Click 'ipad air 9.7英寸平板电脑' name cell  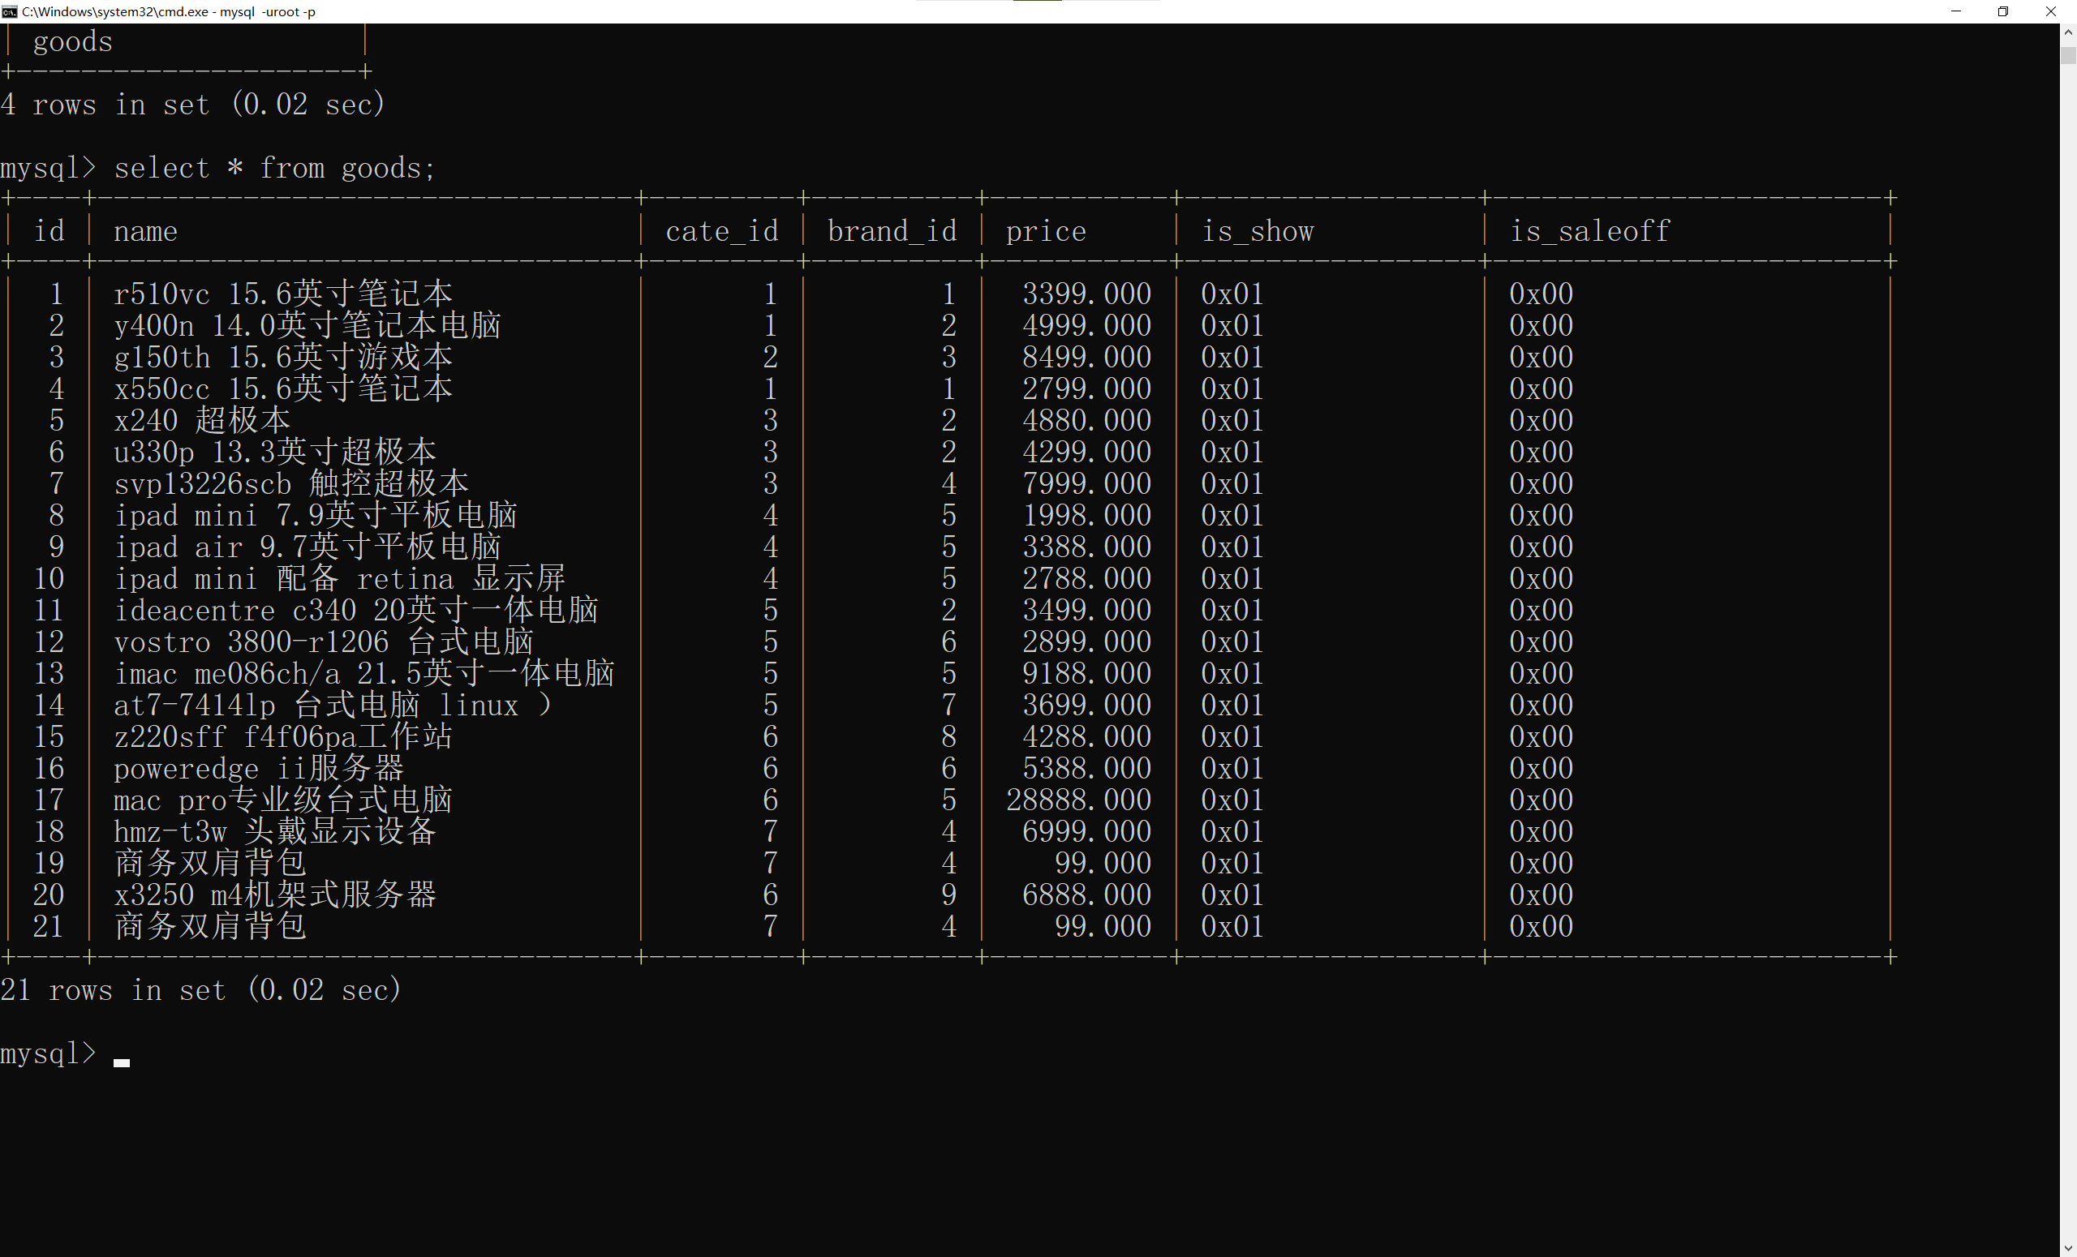[307, 547]
